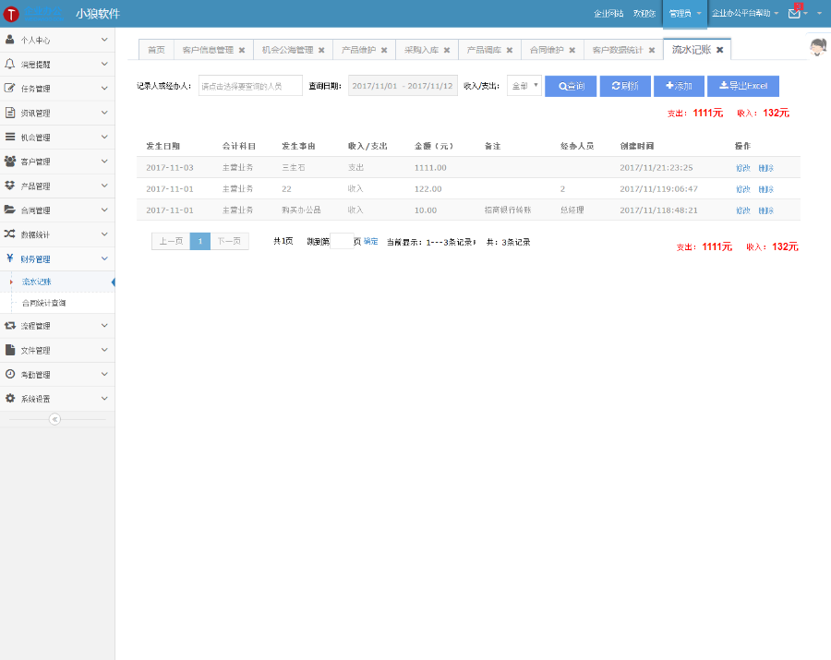Close the 合同维护 tab
This screenshot has height=660, width=831.
pos(572,51)
